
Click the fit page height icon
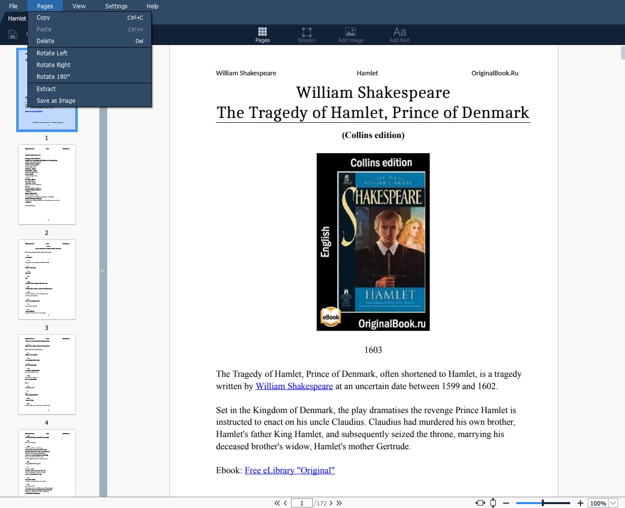click(x=493, y=503)
